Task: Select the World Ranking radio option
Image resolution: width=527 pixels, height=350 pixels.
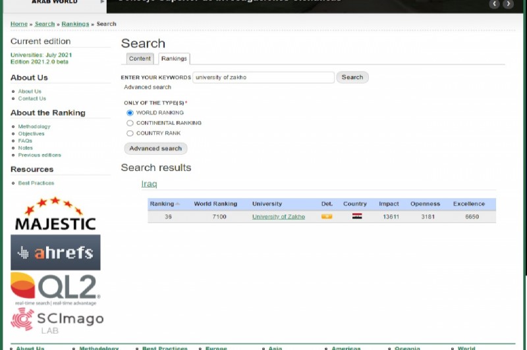Action: (130, 113)
